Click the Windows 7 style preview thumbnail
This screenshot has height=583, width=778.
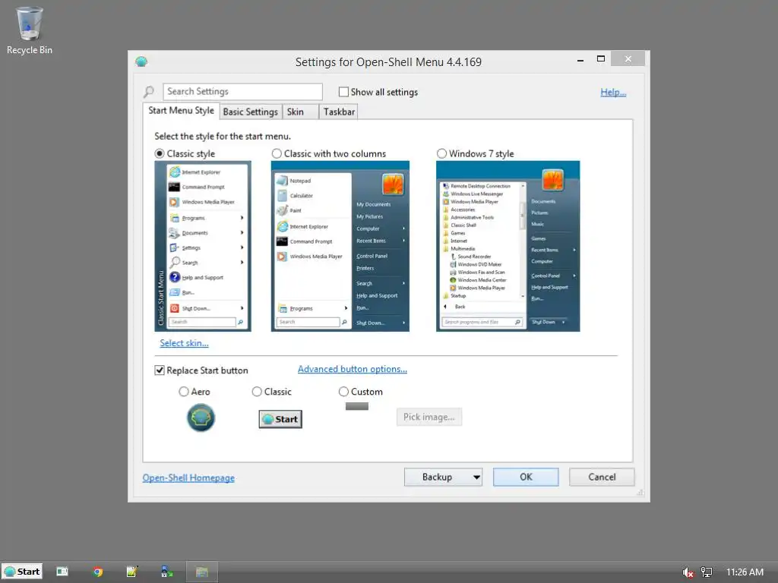(x=508, y=246)
